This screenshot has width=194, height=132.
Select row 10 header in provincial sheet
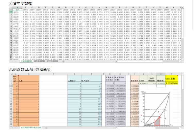[x=11, y=31]
